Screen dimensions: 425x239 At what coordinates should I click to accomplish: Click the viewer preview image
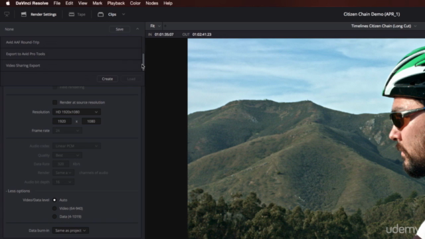tap(306, 139)
